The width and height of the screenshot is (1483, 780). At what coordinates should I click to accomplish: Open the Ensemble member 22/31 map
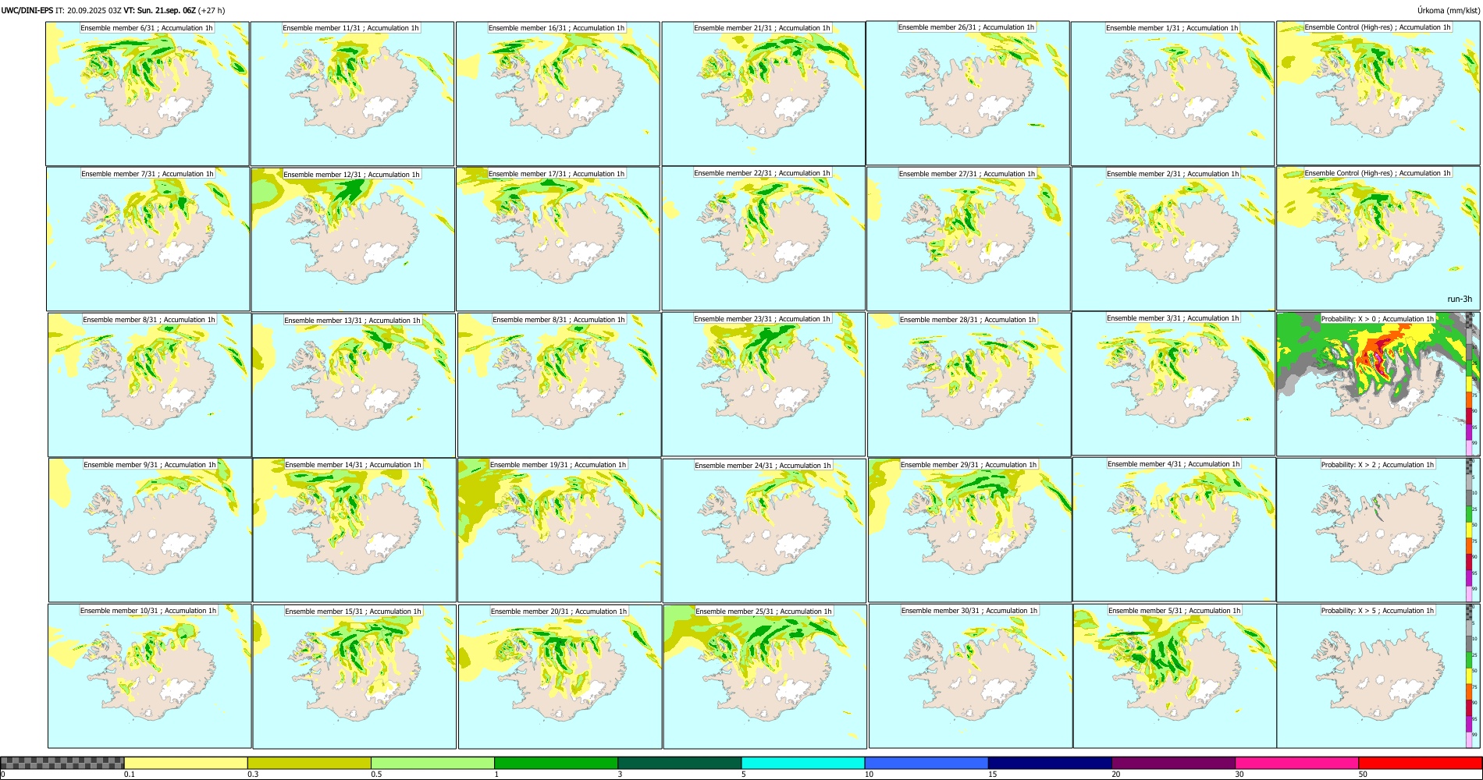(x=763, y=238)
